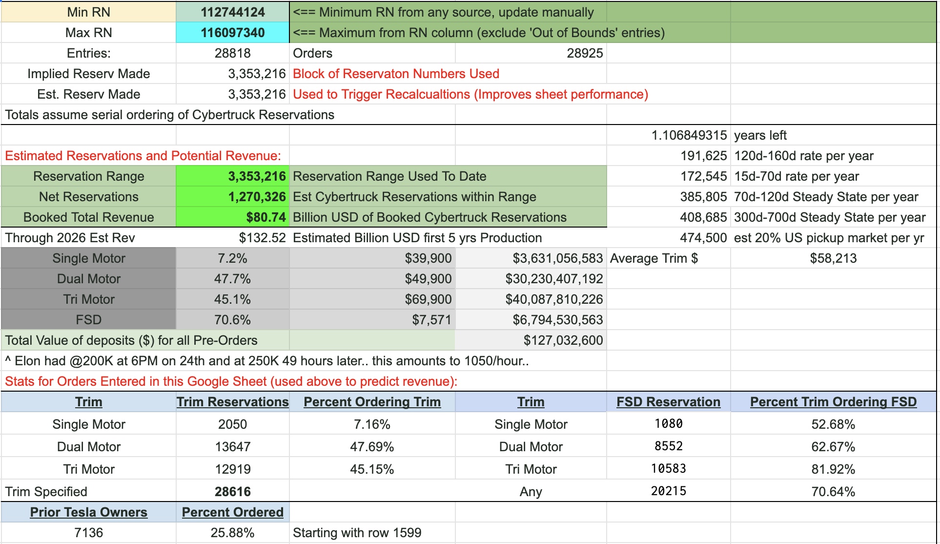Select the Trim Reservations header cell
Image resolution: width=940 pixels, height=544 pixels.
[x=232, y=402]
